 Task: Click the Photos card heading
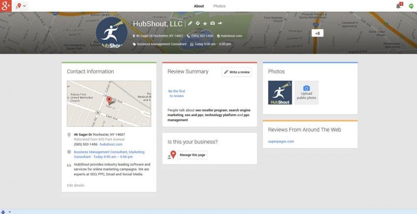pyautogui.click(x=276, y=71)
